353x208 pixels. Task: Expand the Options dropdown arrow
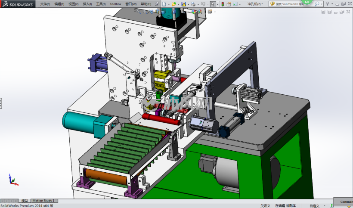pyautogui.click(x=240, y=4)
